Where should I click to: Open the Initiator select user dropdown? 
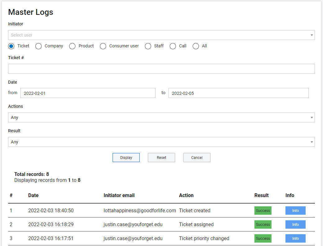coord(161,35)
